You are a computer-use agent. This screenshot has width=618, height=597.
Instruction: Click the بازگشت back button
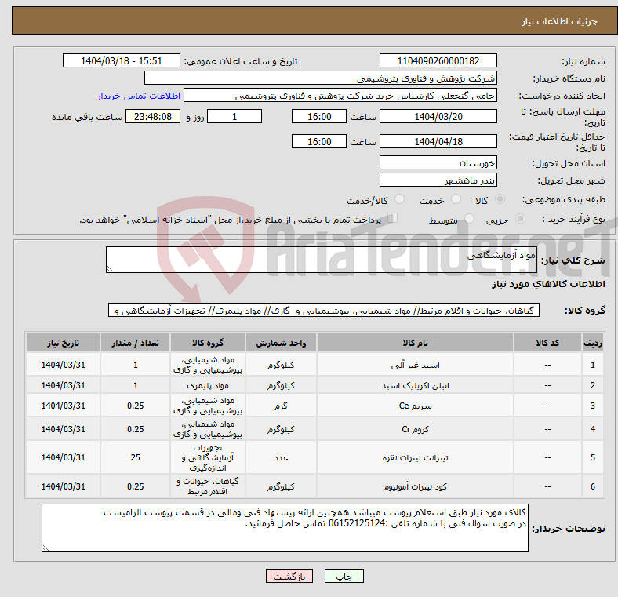[x=289, y=576]
